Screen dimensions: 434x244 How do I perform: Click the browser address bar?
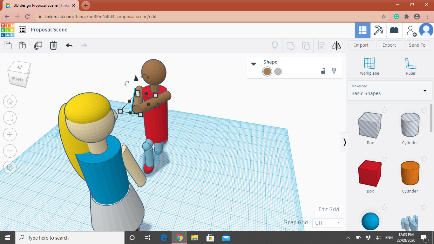(210, 17)
